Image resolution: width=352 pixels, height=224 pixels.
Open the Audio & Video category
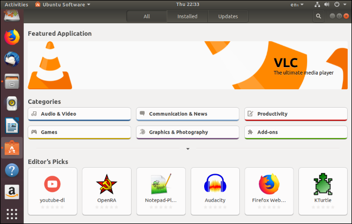[79, 114]
